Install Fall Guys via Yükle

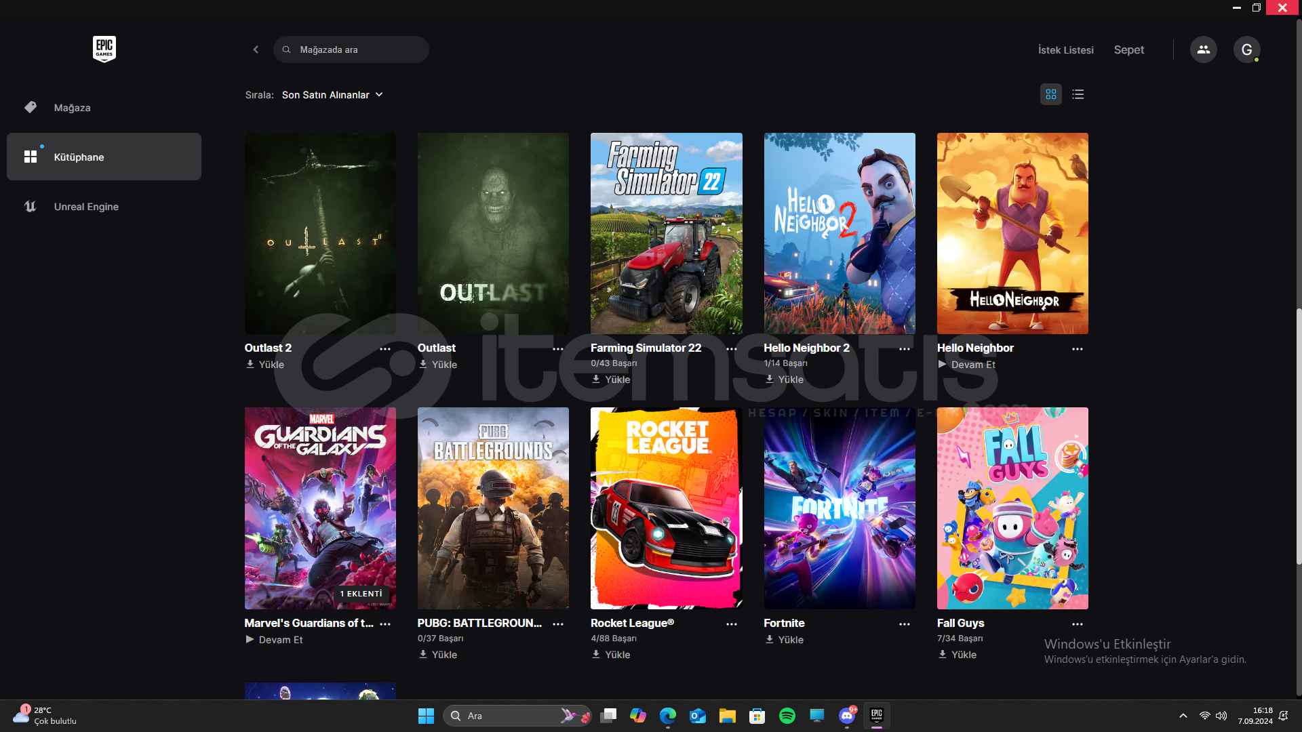(958, 655)
